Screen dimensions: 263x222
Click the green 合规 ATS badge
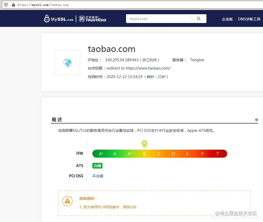98,166
